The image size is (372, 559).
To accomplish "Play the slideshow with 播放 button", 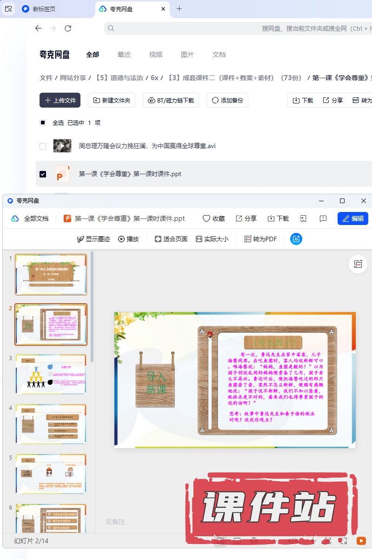I will pyautogui.click(x=128, y=239).
